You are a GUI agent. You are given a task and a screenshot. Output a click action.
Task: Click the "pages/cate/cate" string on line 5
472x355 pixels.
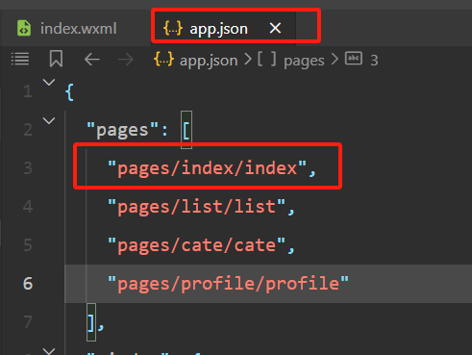tap(196, 245)
